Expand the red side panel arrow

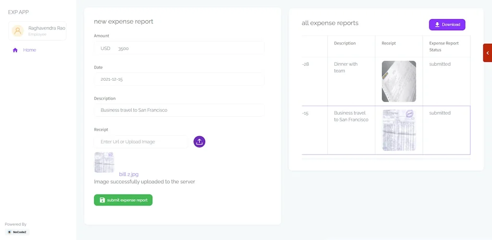point(487,53)
